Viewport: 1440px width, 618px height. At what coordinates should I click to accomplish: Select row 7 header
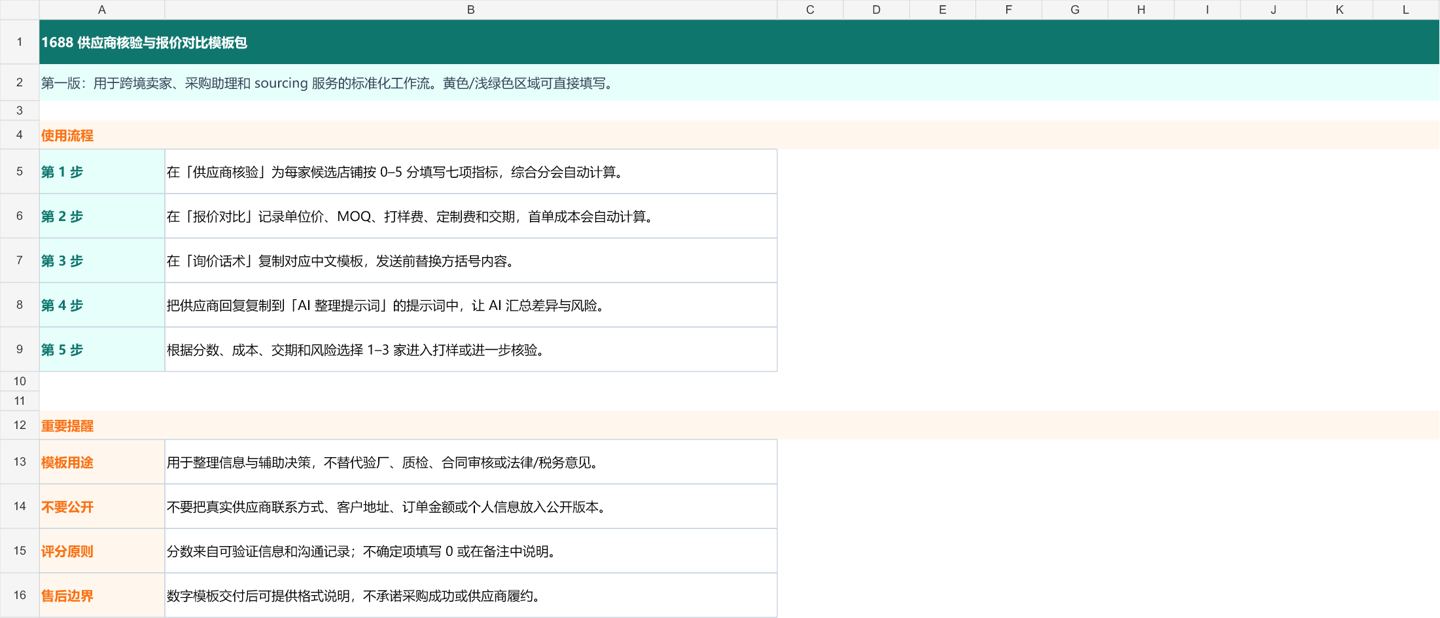click(x=20, y=260)
